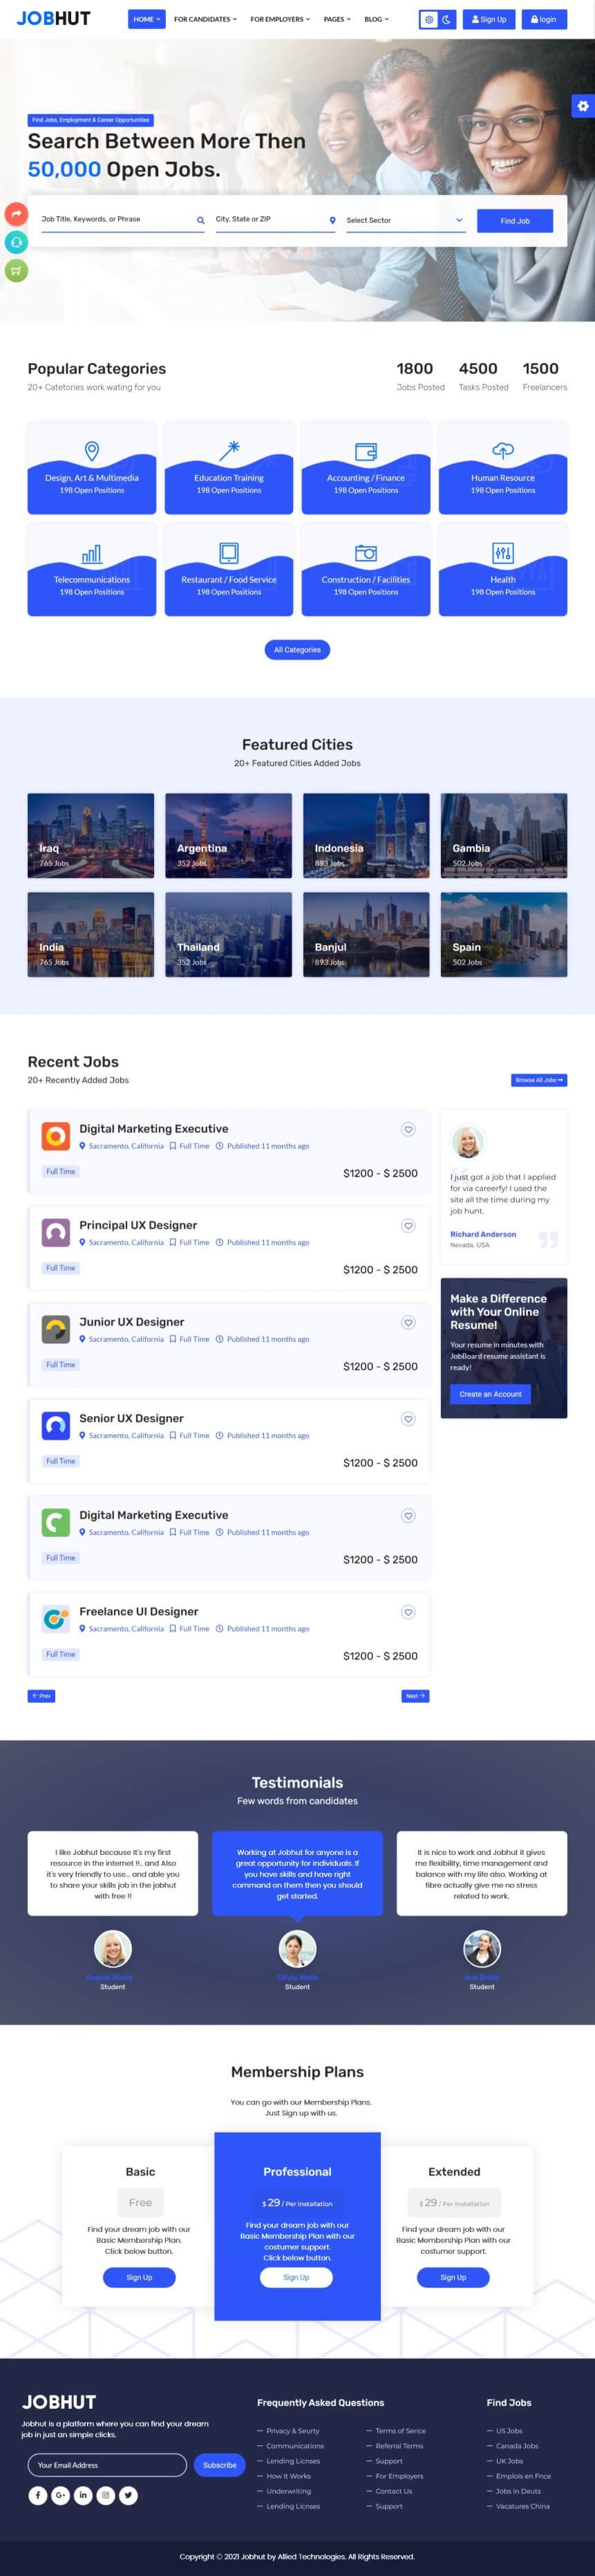Open the Iraq city thumbnail
This screenshot has width=595, height=2576.
91,835
